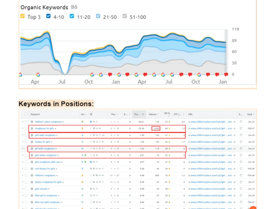Image resolution: width=278 pixels, height=209 pixels.
Task: Sort by the Keyword column header
Action: point(35,114)
